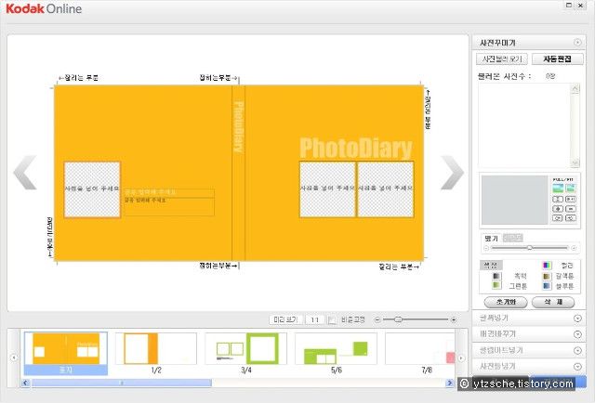This screenshot has width=595, height=403.
Task: Click the canvas zoom-in plus icon
Action: pos(454,320)
